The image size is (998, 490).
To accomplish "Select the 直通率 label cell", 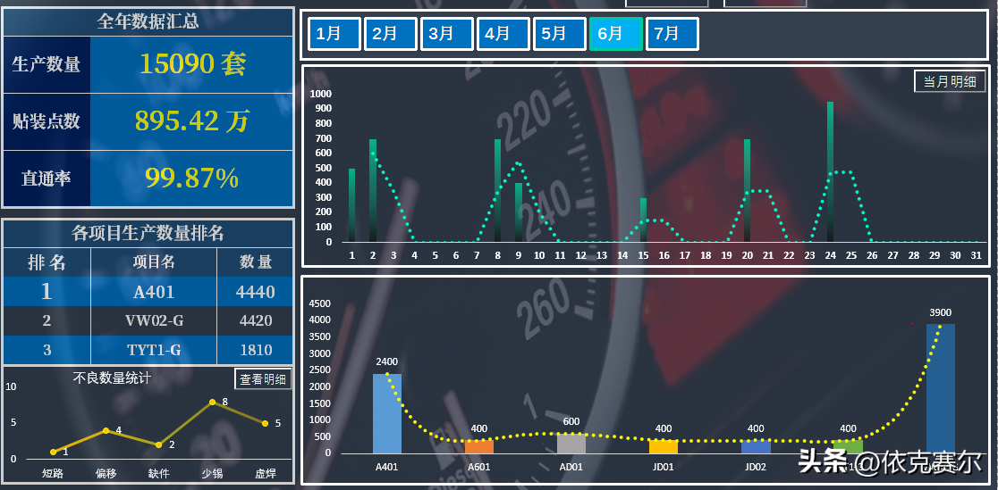I will pyautogui.click(x=47, y=179).
